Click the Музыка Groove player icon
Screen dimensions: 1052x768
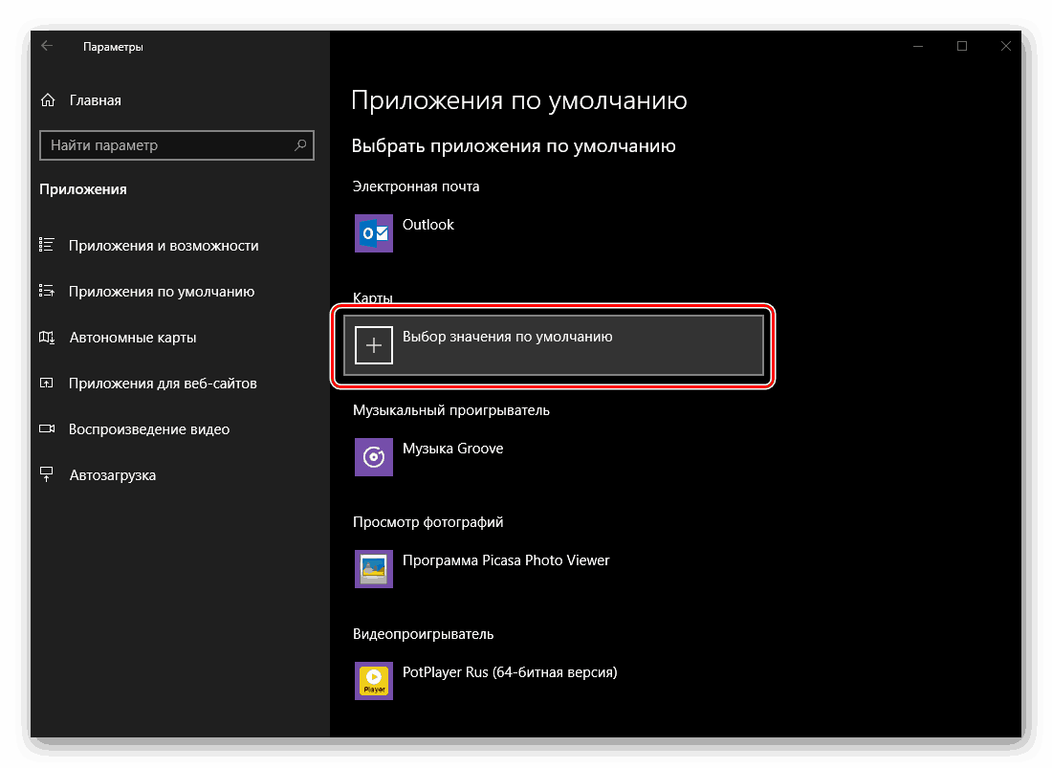373,456
